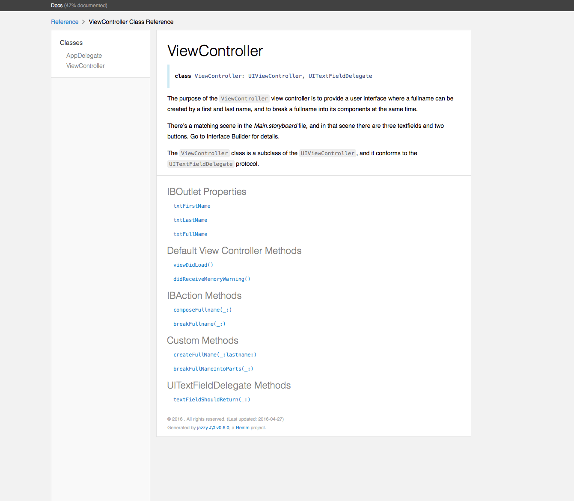Image resolution: width=574 pixels, height=501 pixels.
Task: Open the txtLastName property documentation
Action: coord(190,220)
